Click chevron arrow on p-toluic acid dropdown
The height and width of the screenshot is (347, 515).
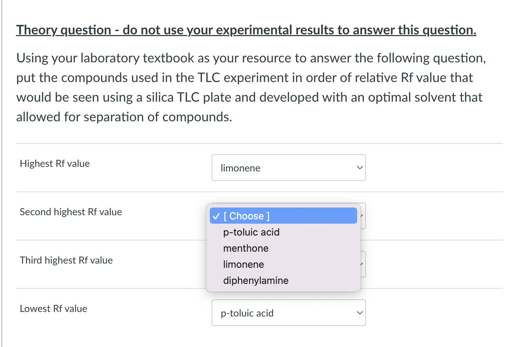click(x=359, y=313)
